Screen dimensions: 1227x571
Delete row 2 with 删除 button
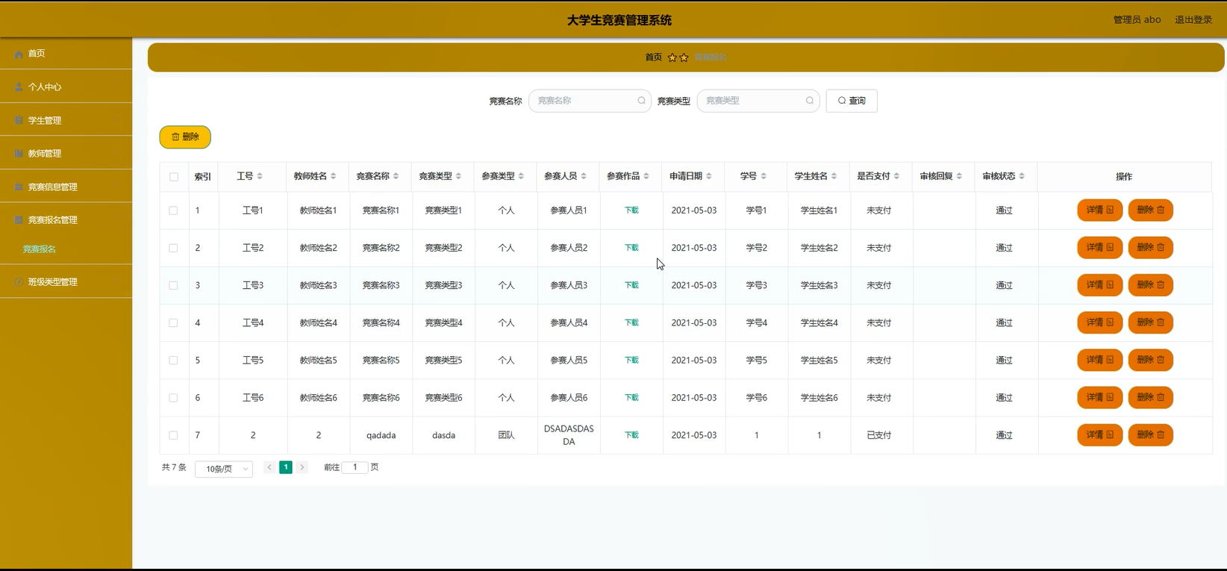[x=1150, y=248]
